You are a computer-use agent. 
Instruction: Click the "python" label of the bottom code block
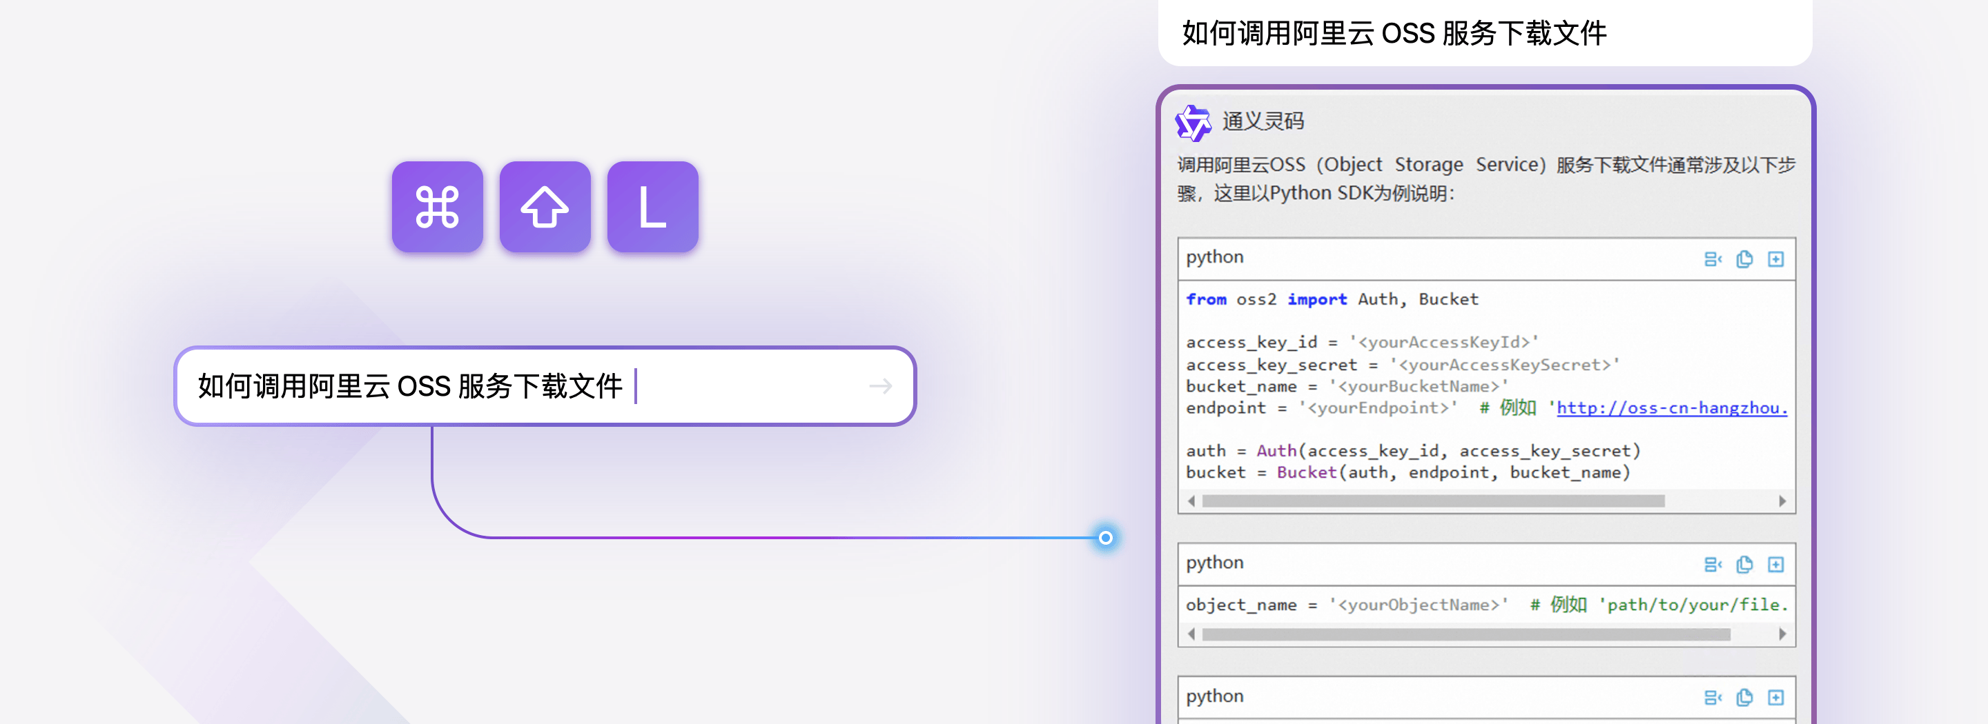1215,696
